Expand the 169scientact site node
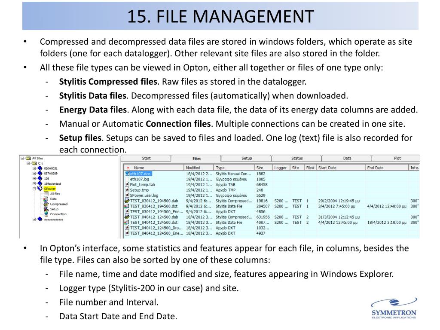This screenshot has height=330, width=440. coord(34,183)
